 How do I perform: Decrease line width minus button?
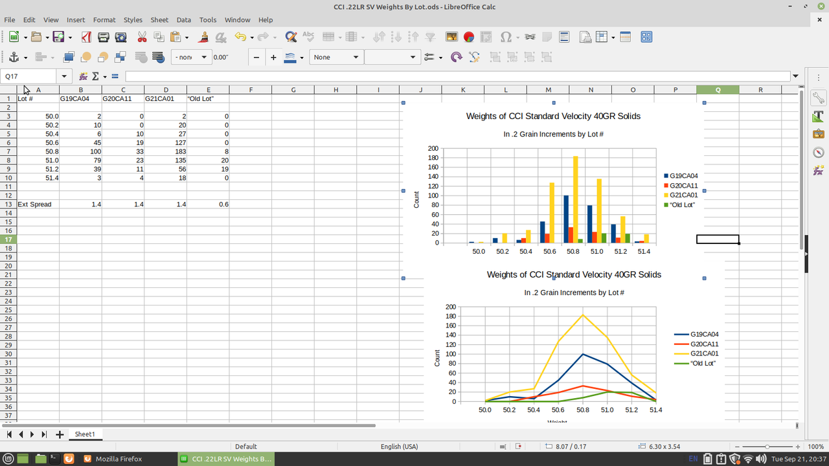pos(257,57)
